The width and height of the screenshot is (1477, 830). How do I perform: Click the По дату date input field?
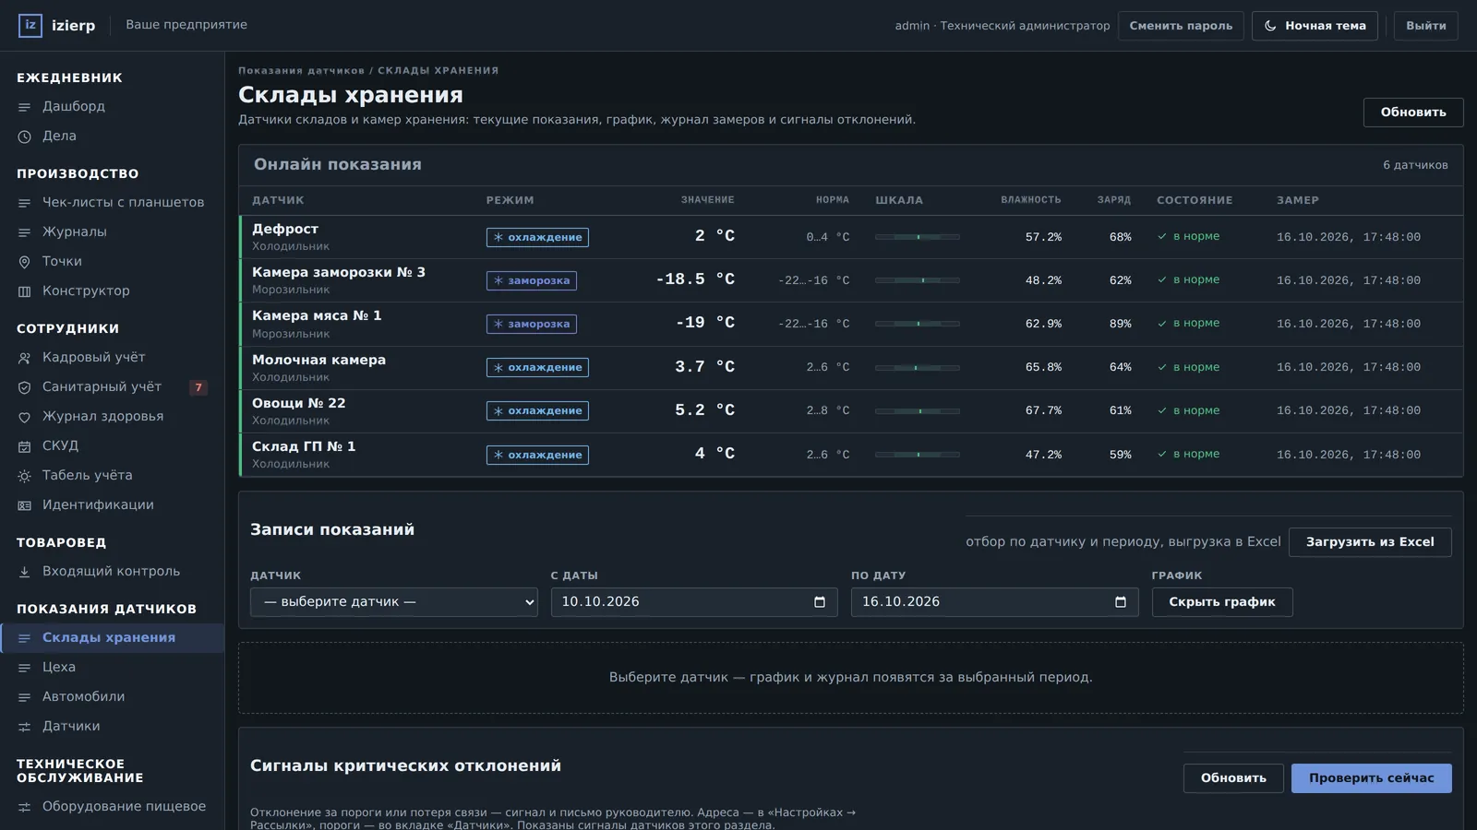pos(995,602)
